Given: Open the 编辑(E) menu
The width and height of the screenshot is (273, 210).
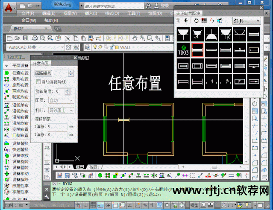Looking at the screenshot, I should 49,13.
